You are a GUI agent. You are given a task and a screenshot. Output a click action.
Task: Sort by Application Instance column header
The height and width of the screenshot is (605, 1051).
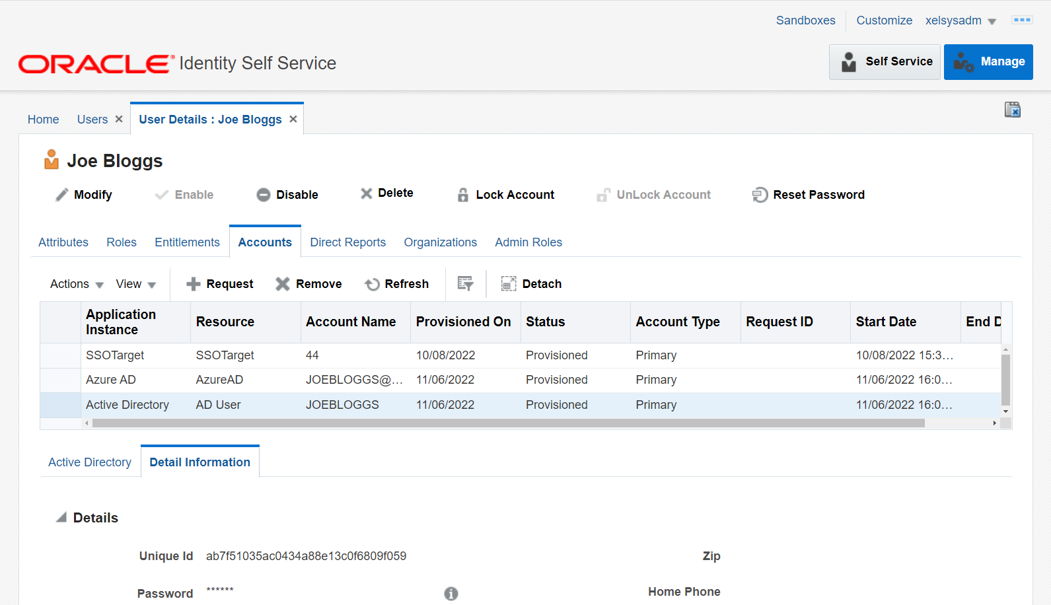tap(135, 322)
